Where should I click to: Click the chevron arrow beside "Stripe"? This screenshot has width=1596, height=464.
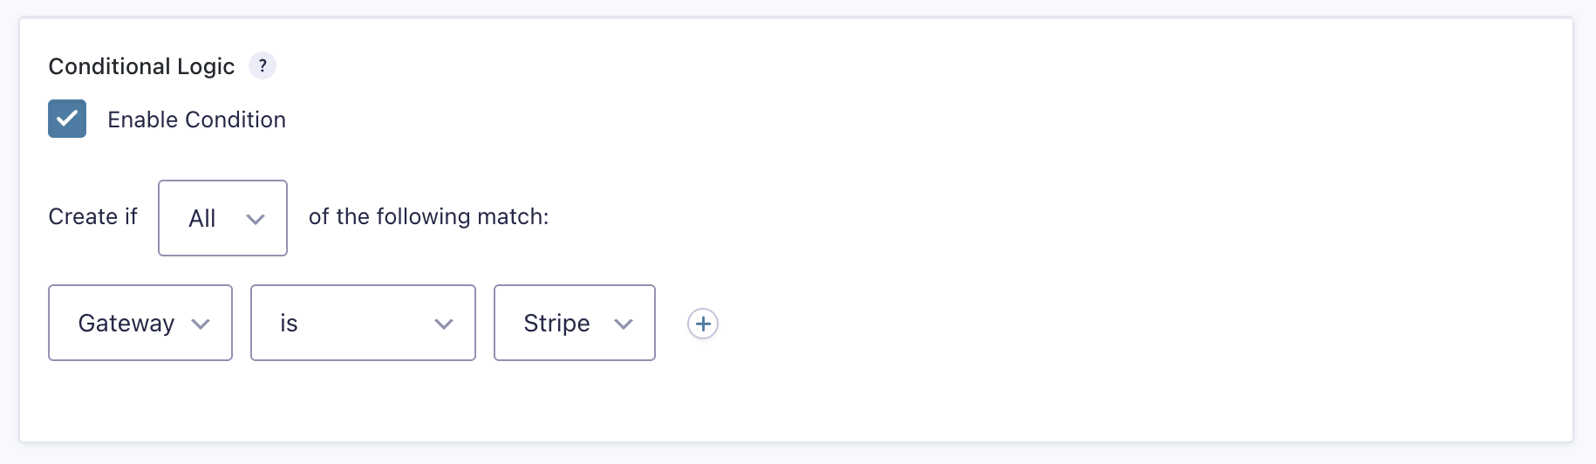point(623,324)
